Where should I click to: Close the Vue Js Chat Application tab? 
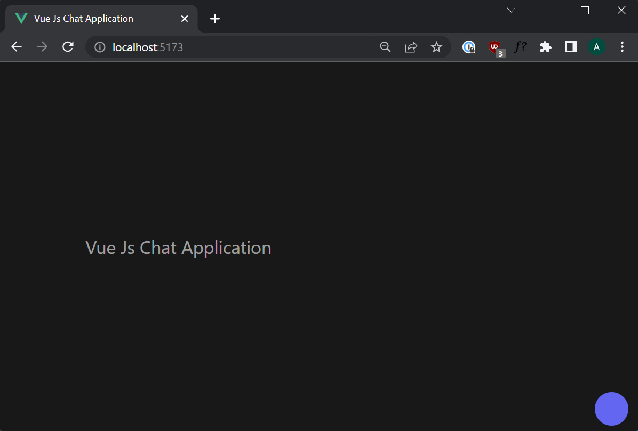click(x=185, y=19)
